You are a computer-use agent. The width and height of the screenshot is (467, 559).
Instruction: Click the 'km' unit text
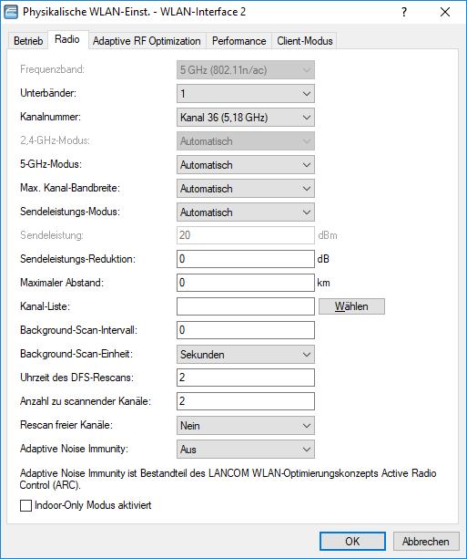pyautogui.click(x=323, y=283)
